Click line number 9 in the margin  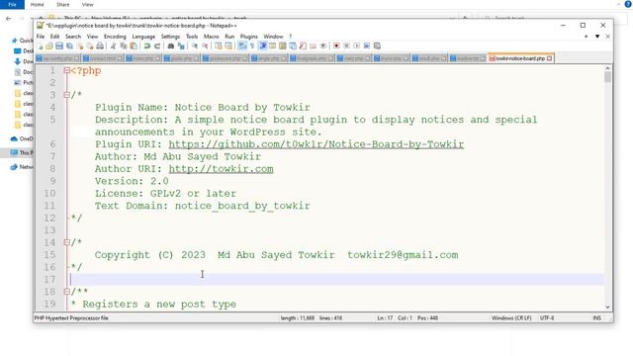(x=52, y=181)
